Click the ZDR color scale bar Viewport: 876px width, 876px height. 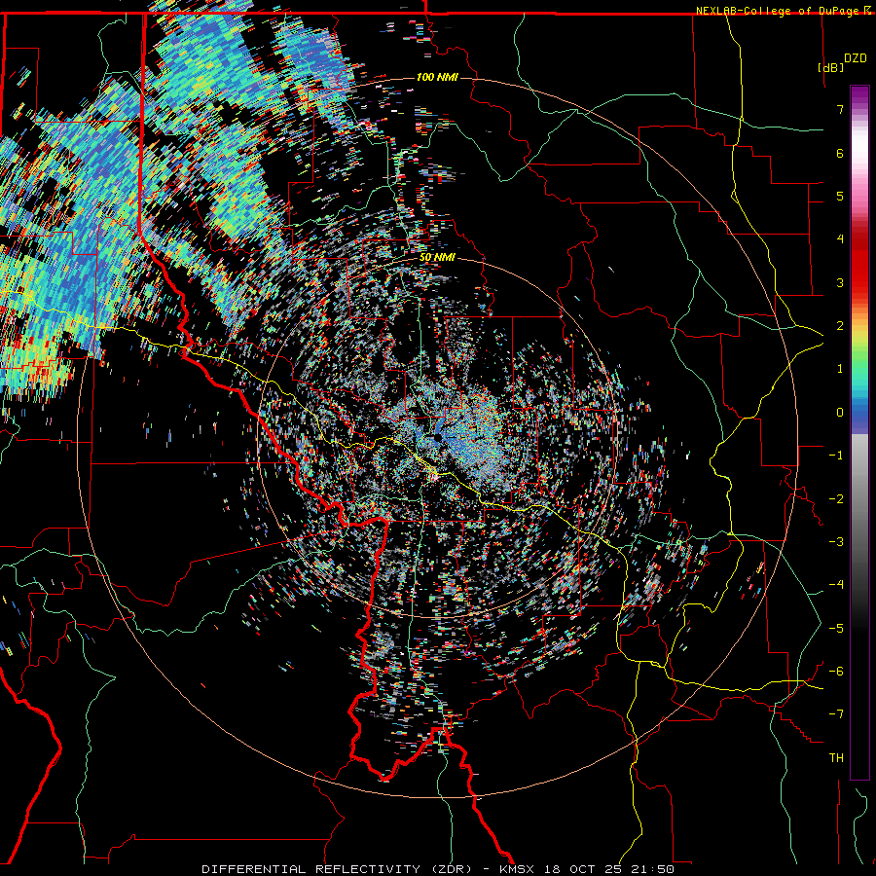point(859,432)
